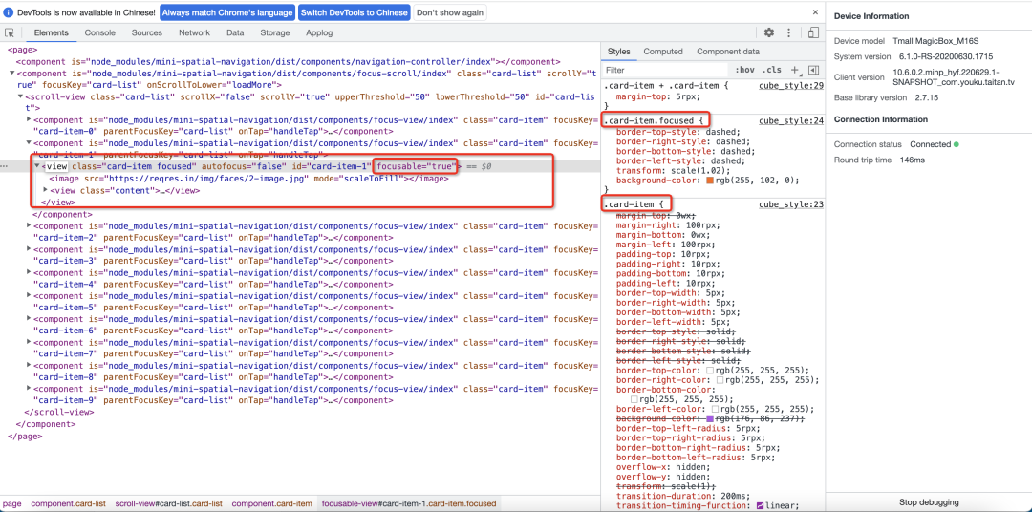
Task: Collapse the focused view card-item-1 node
Action: tap(37, 166)
